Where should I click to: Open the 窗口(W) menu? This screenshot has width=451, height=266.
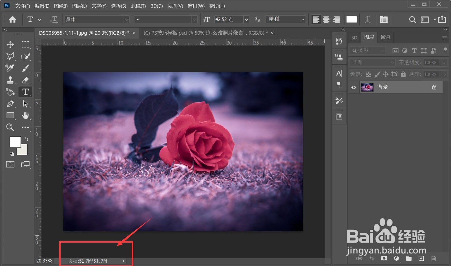point(196,6)
